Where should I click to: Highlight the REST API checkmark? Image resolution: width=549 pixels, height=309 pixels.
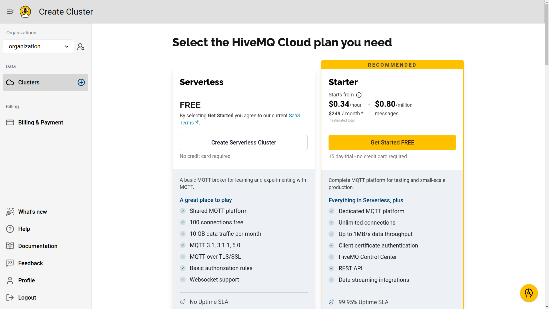[332, 268]
